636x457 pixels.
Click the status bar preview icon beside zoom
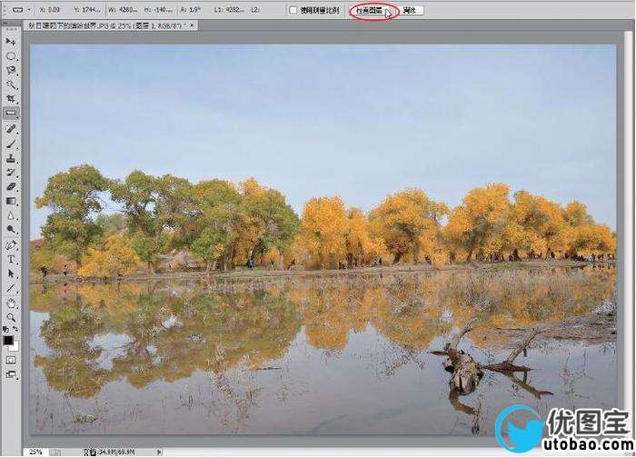pos(56,452)
